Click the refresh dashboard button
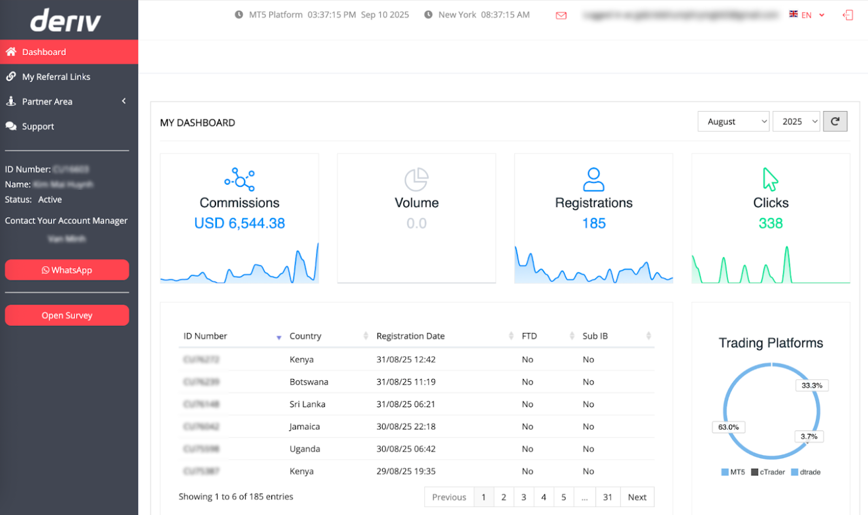868x515 pixels. [x=835, y=121]
